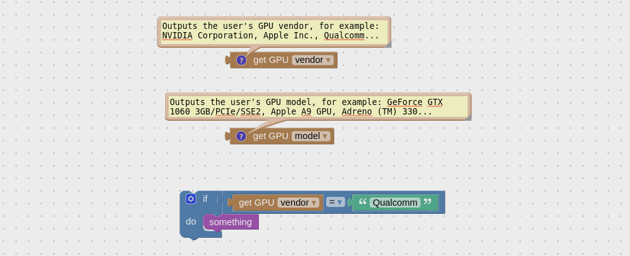This screenshot has width=630, height=256.
Task: Open vendor dropdown inside the if block
Action: click(298, 203)
